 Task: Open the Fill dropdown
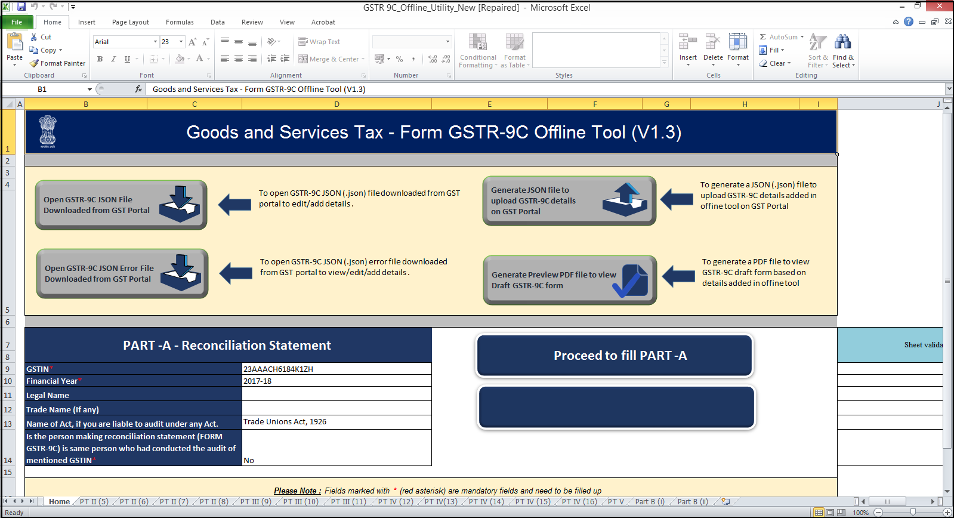click(771, 50)
